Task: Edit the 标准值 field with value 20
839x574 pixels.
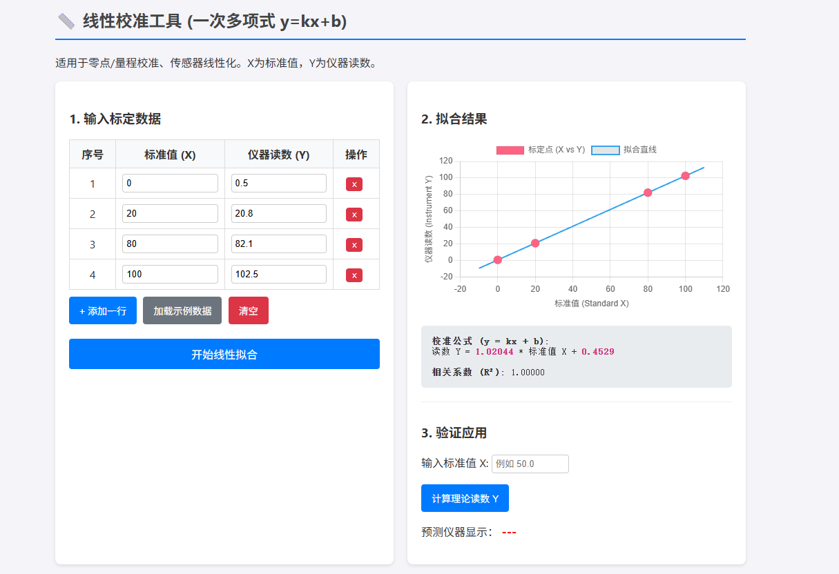Action: pos(170,214)
